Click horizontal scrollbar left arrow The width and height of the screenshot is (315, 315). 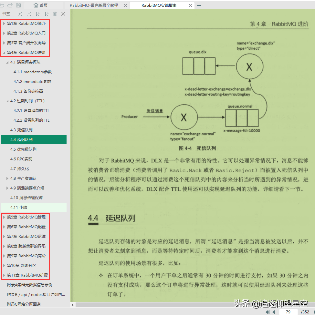click(x=73, y=305)
